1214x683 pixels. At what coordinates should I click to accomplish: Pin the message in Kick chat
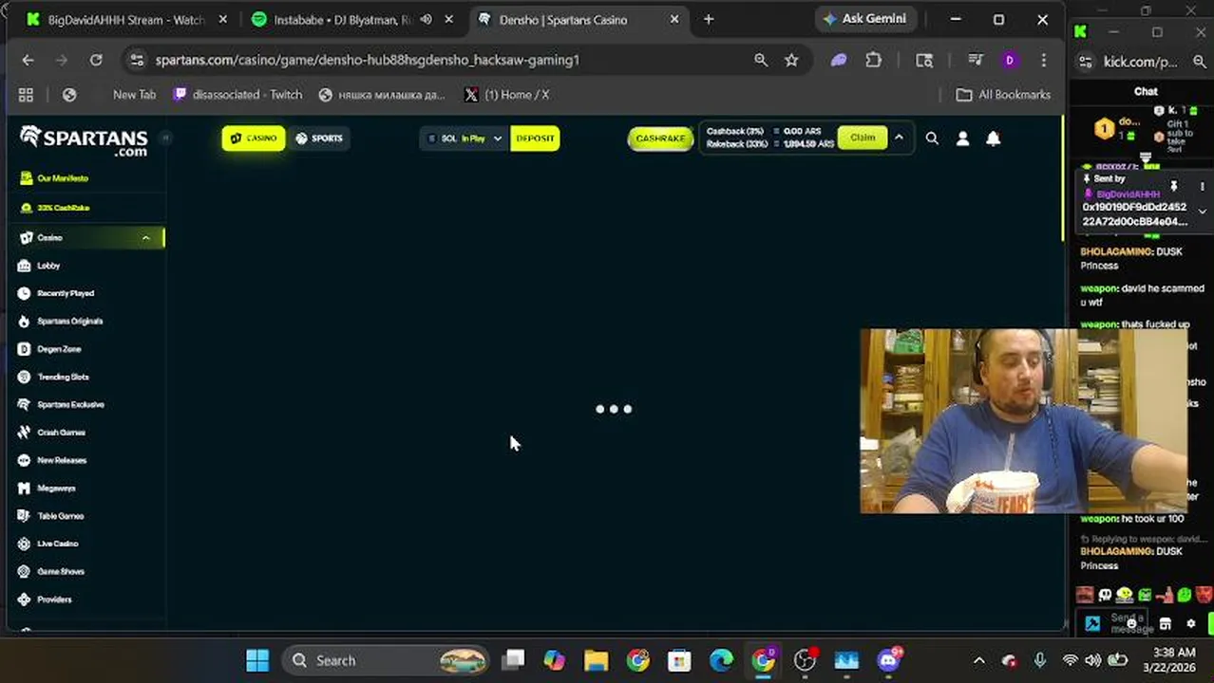(1174, 186)
